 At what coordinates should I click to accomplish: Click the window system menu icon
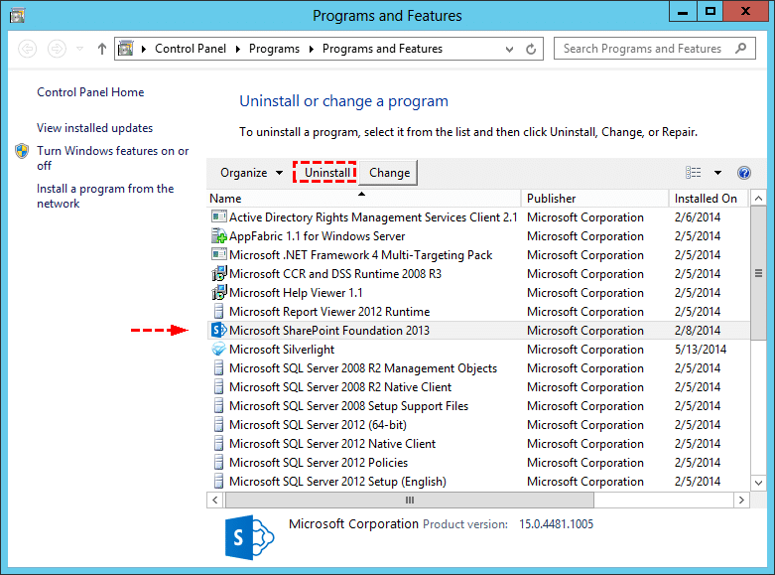point(17,15)
